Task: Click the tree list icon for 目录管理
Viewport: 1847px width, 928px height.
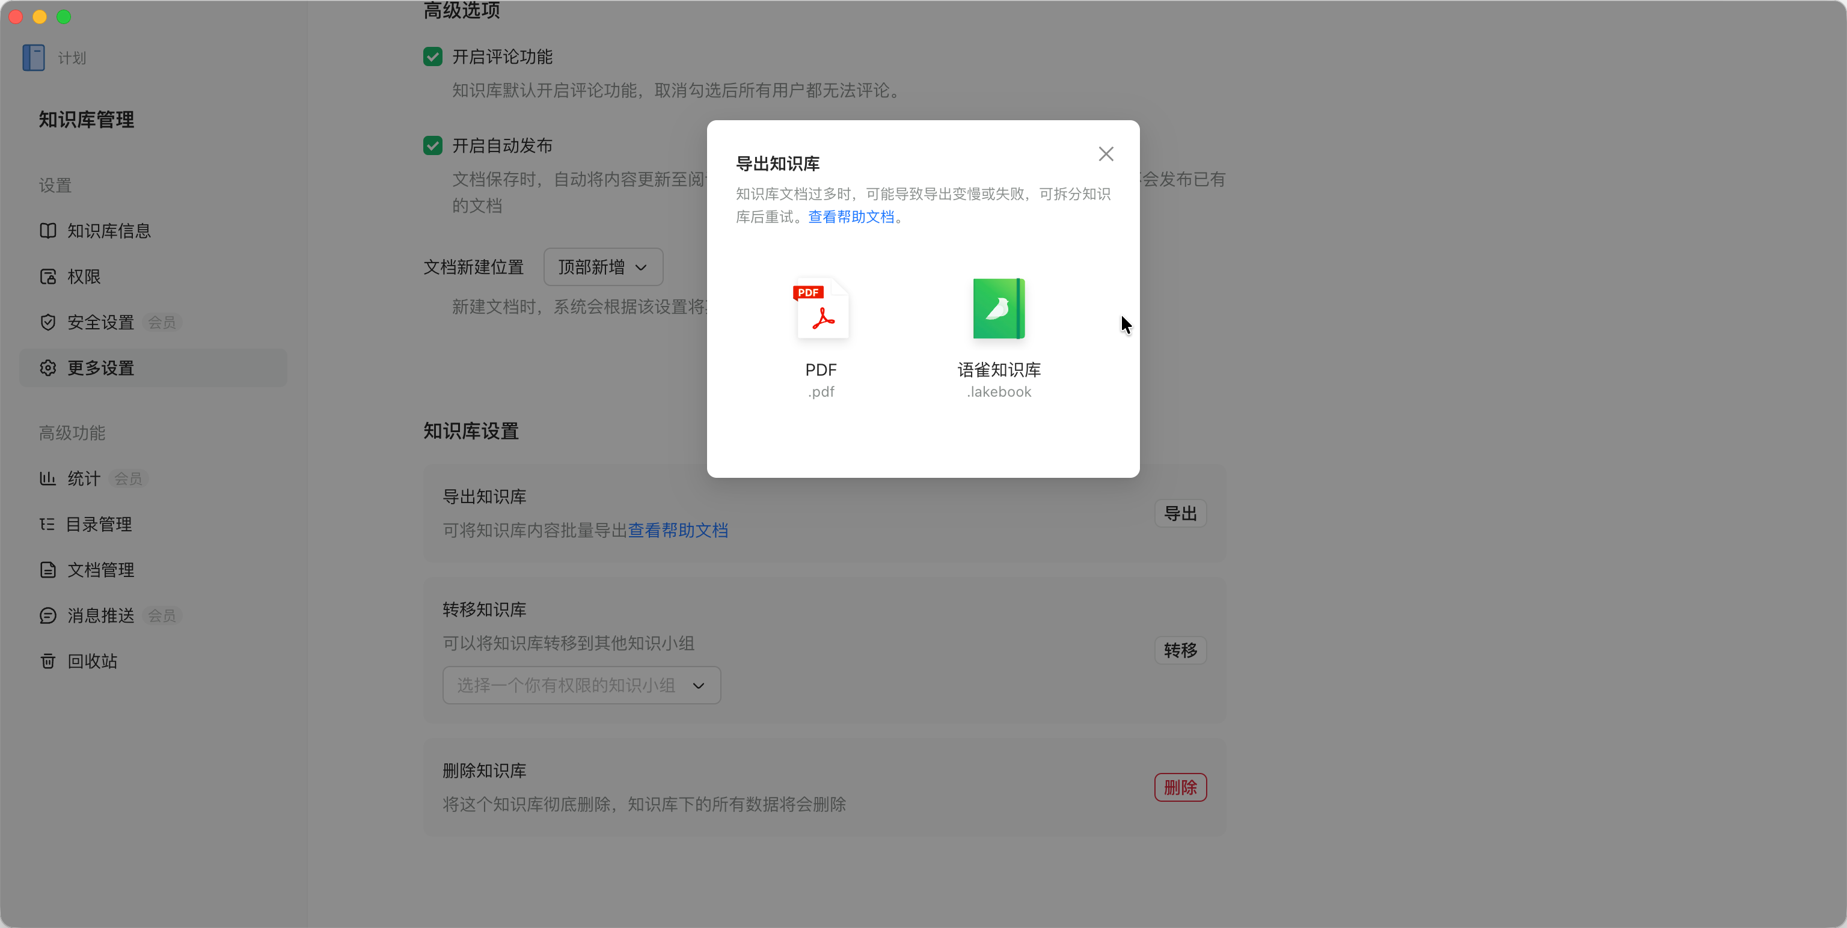Action: 47,525
